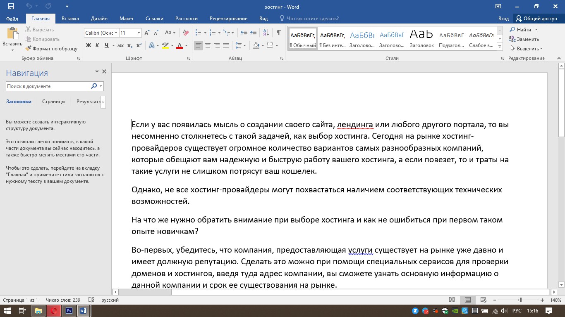Screen dimensions: 565x317
Task: Apply strikethrough formatting to text
Action: click(x=121, y=45)
